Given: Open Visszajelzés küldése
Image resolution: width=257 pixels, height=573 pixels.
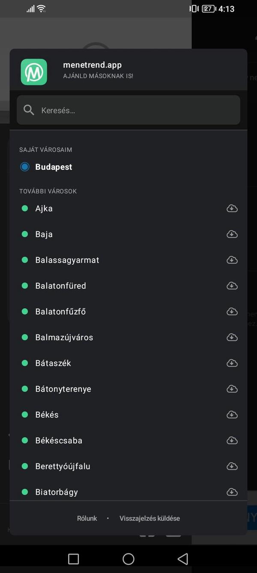Looking at the screenshot, I should (x=149, y=518).
